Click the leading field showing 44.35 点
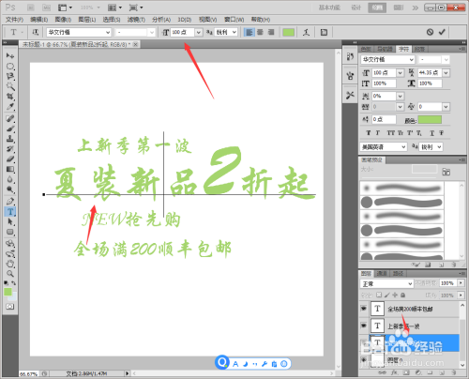 [430, 72]
